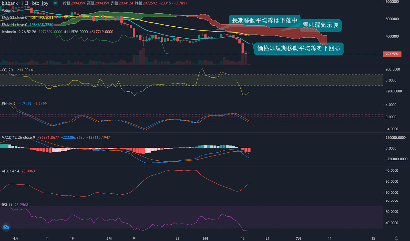The width and height of the screenshot is (410, 241).
Task: Click the btc_jpy pair label
Action: pyautogui.click(x=40, y=3)
